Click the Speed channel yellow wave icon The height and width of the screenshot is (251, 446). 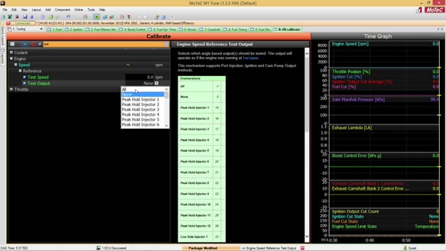click(128, 65)
